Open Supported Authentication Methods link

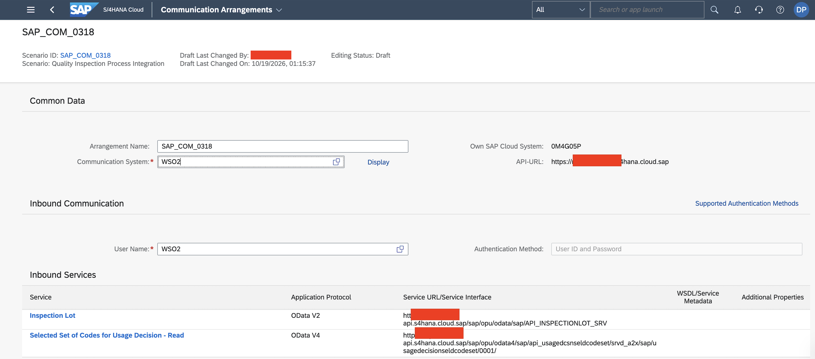click(747, 203)
